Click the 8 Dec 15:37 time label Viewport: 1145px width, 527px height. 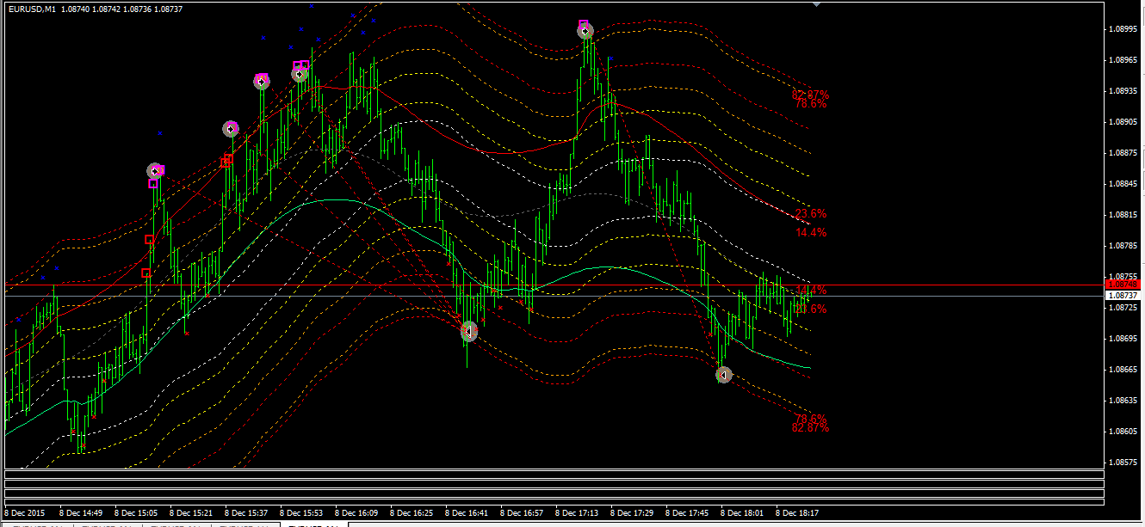pos(246,512)
